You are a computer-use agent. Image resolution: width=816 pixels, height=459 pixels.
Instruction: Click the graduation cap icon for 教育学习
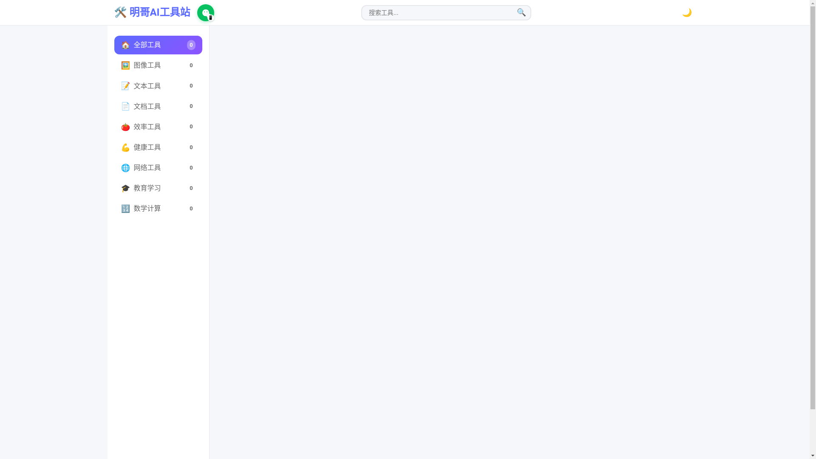[x=125, y=188]
